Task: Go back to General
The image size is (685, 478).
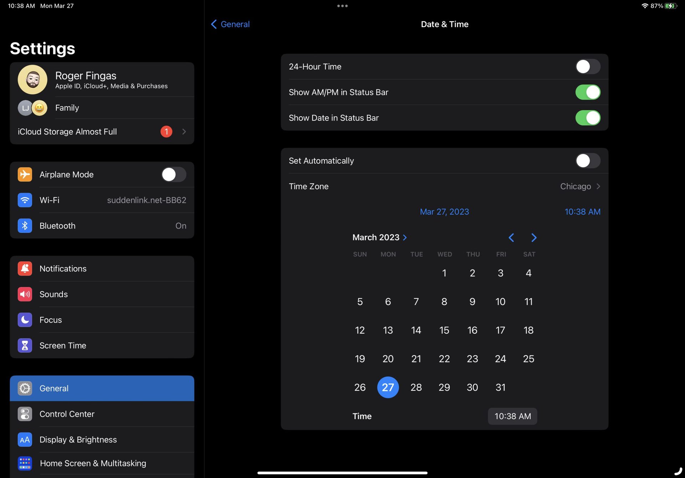Action: tap(230, 24)
